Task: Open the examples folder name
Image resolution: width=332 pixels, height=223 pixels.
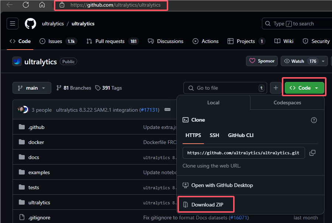Action: point(39,172)
